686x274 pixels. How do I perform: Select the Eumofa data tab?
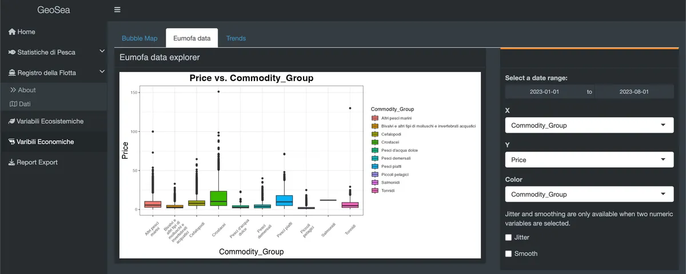[x=192, y=38]
